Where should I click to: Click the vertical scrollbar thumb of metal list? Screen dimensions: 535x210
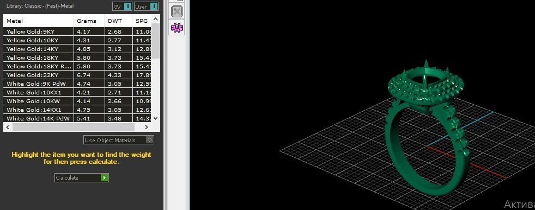[156, 41]
